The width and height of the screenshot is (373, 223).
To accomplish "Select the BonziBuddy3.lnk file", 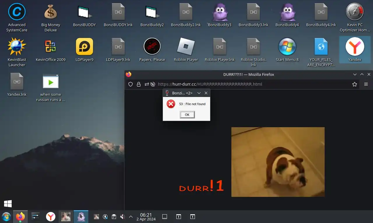I will (254, 15).
